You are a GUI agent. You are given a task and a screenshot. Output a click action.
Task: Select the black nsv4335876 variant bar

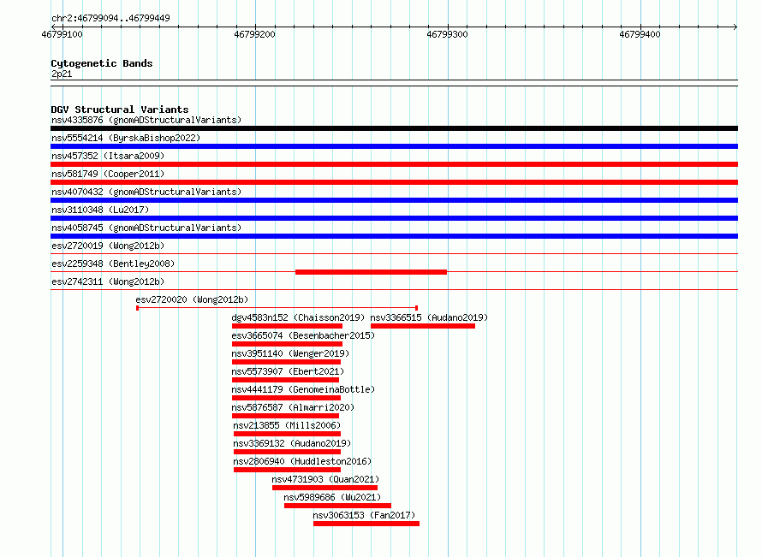pyautogui.click(x=394, y=128)
